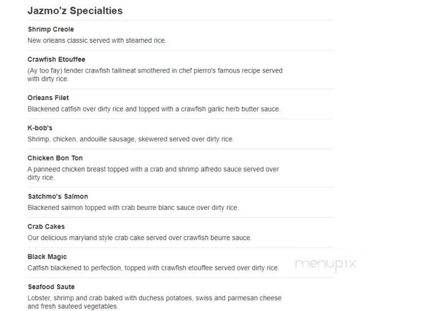Click the K-bob's skewered description text
Image resolution: width=428 pixels, height=311 pixels.
(x=131, y=139)
